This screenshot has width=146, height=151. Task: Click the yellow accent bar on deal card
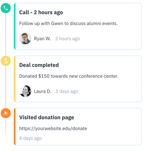click(15, 79)
